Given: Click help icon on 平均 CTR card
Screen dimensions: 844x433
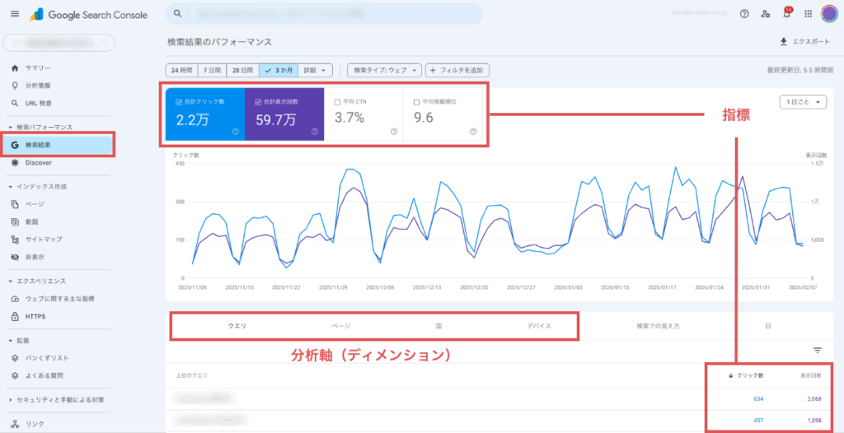Looking at the screenshot, I should (394, 131).
